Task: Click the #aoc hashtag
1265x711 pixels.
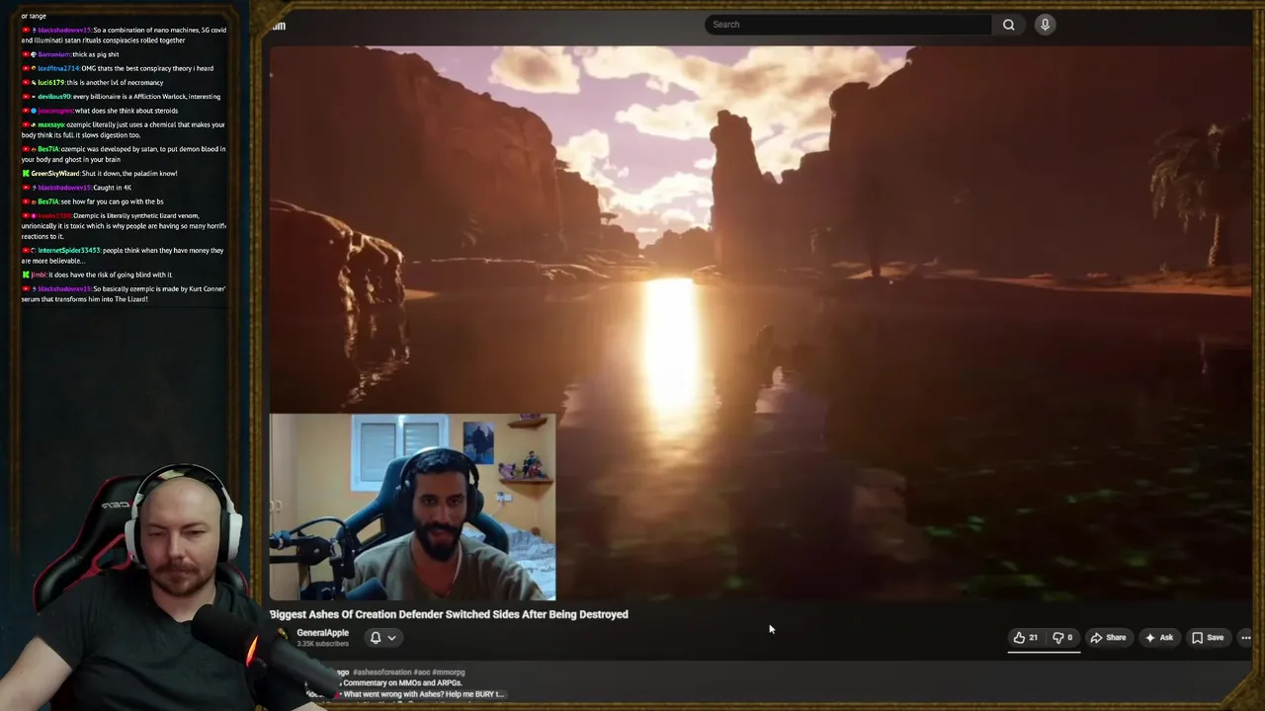Action: click(x=421, y=672)
